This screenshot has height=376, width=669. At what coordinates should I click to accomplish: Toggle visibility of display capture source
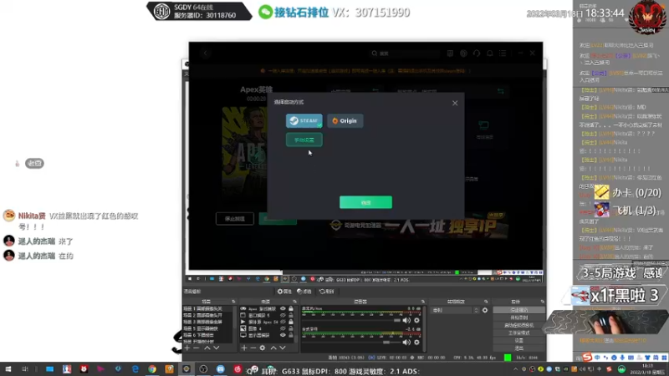click(x=283, y=335)
